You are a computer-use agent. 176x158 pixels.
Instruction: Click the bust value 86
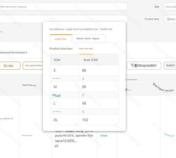click(84, 70)
